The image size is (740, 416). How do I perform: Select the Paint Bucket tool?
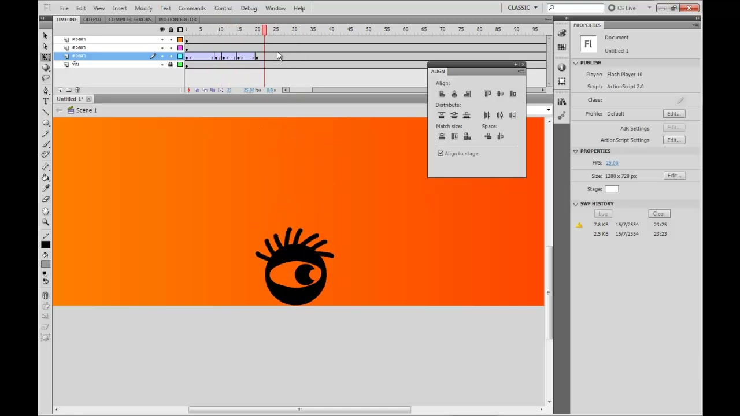(x=46, y=178)
